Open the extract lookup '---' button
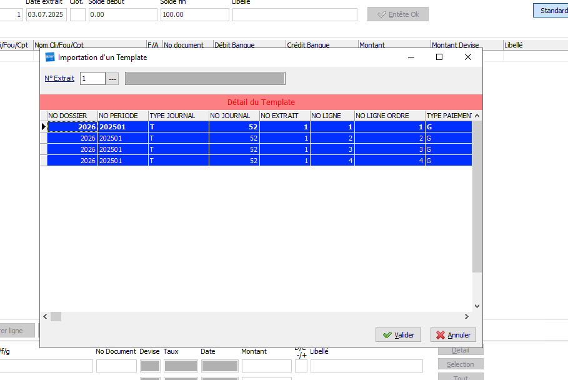 (x=112, y=79)
